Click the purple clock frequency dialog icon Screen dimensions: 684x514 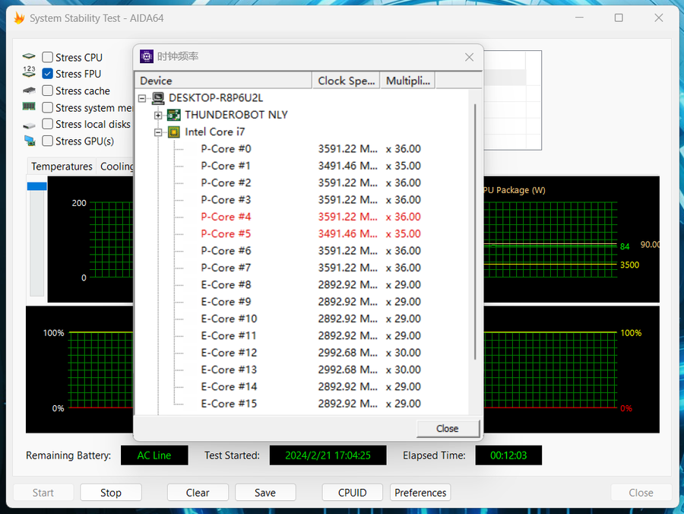coord(146,57)
